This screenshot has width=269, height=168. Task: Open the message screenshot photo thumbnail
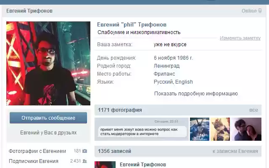[x=142, y=129]
